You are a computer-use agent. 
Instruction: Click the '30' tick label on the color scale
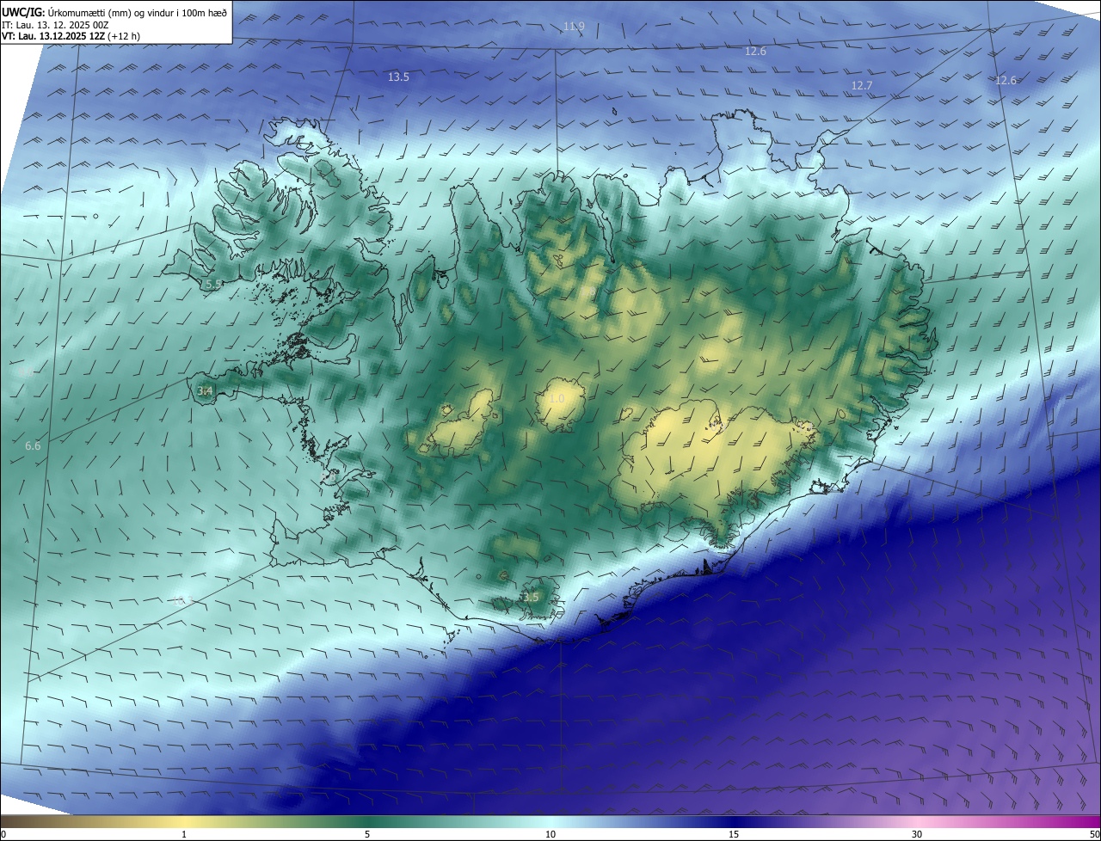[x=917, y=835]
